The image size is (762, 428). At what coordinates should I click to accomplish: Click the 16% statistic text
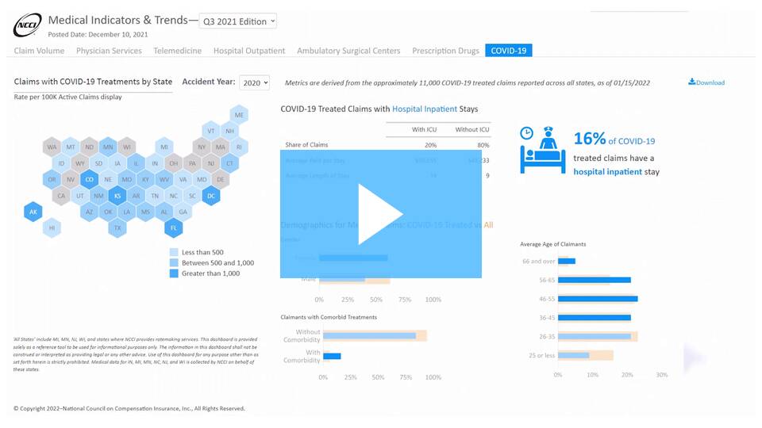click(x=590, y=139)
